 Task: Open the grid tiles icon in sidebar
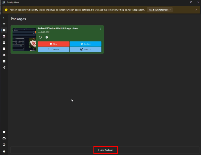click(x=4, y=61)
